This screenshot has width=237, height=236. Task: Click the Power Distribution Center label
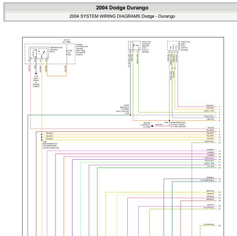tap(82, 50)
